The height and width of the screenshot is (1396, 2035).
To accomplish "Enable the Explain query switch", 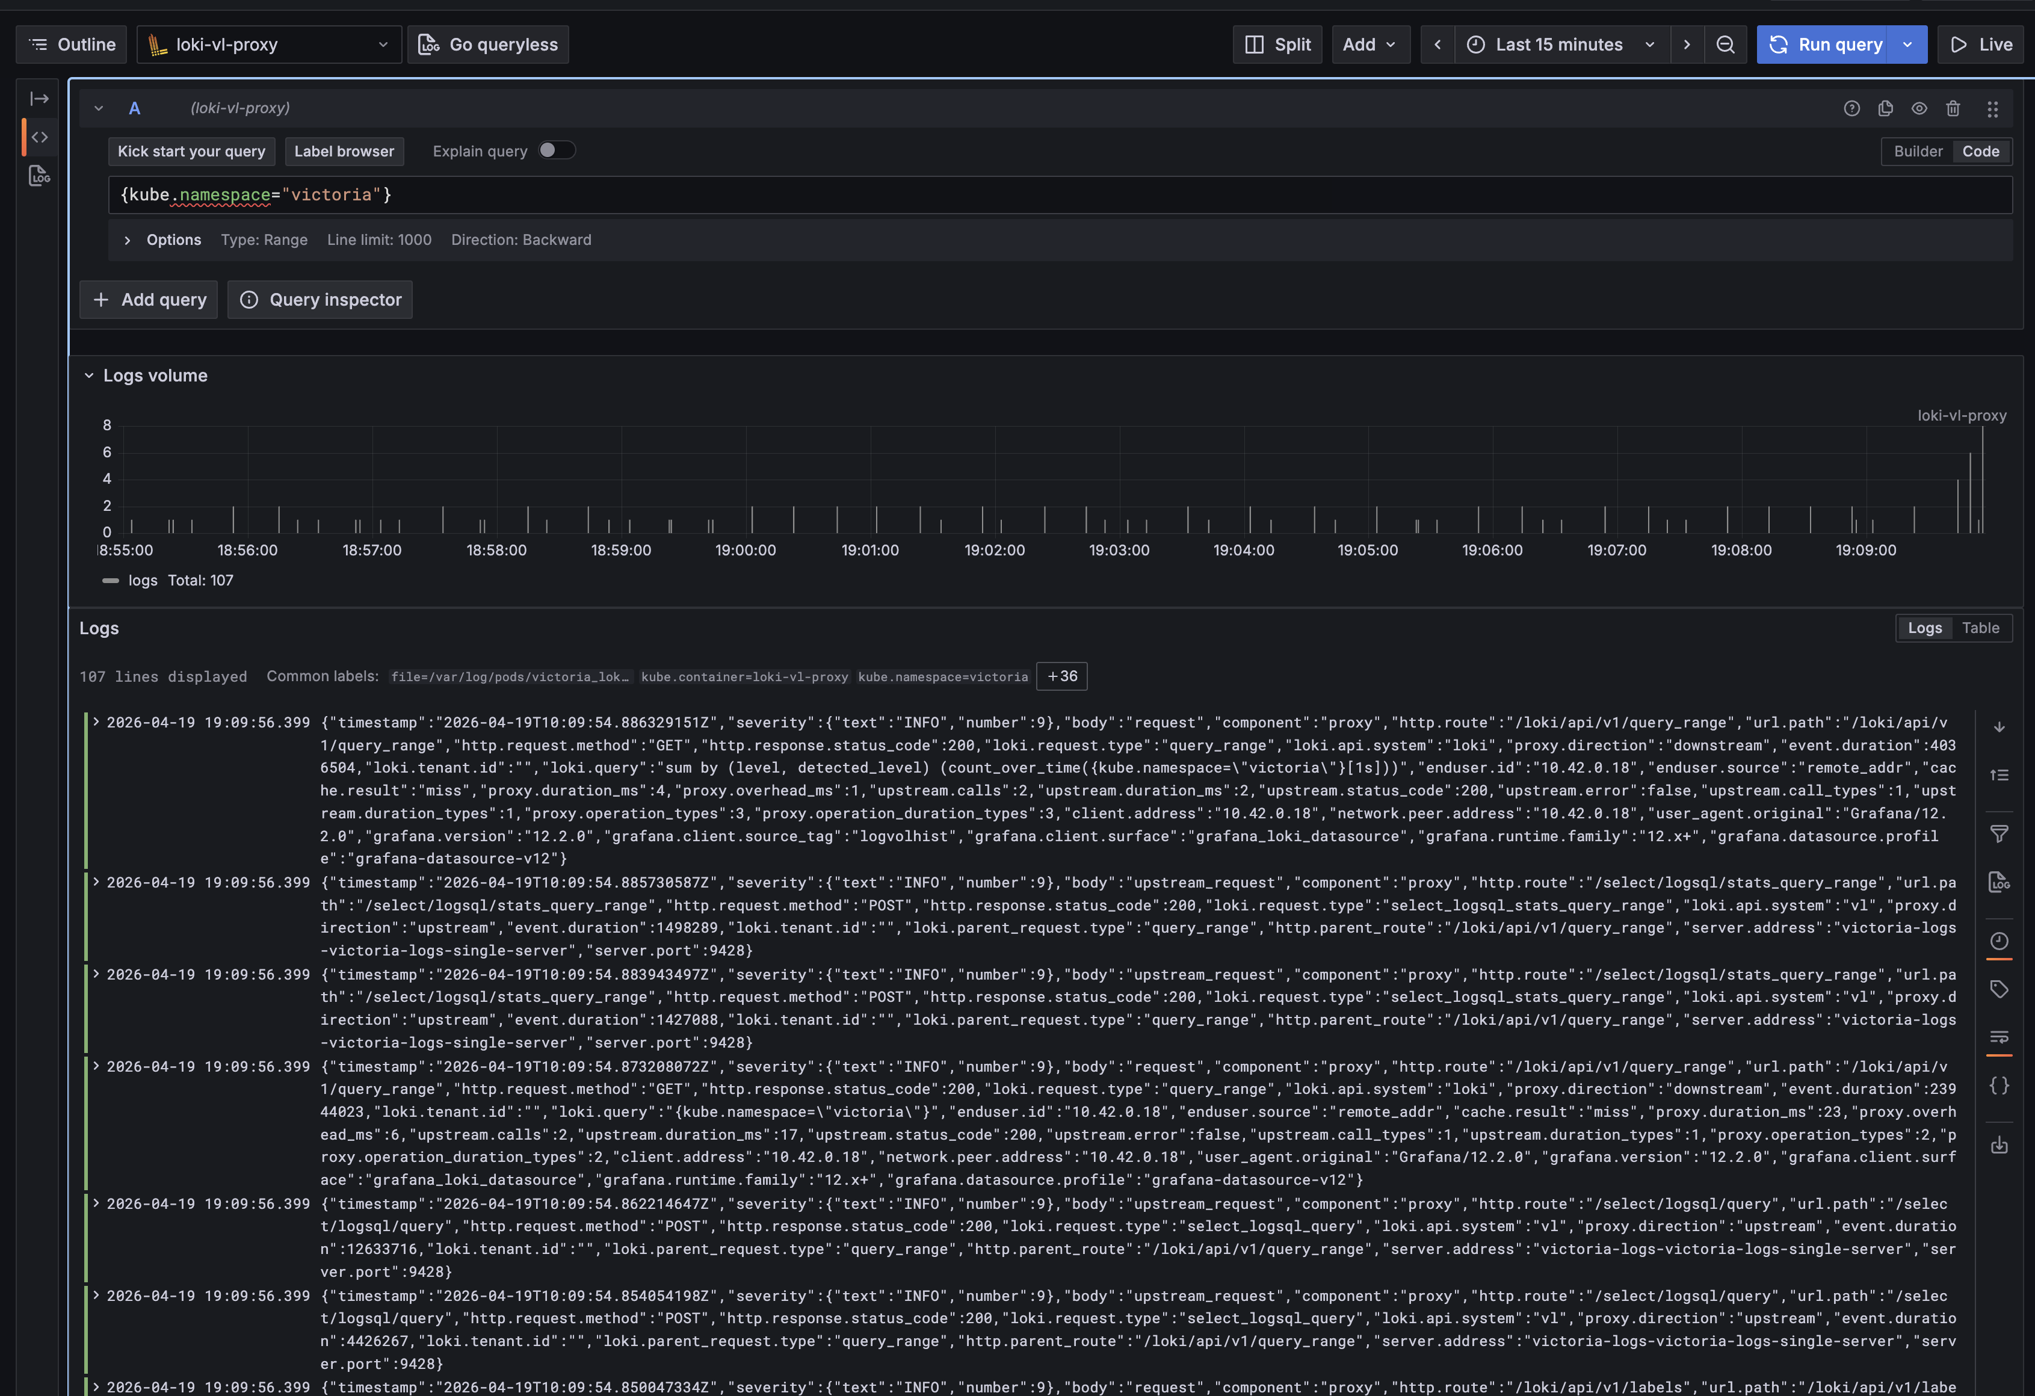I will [556, 150].
